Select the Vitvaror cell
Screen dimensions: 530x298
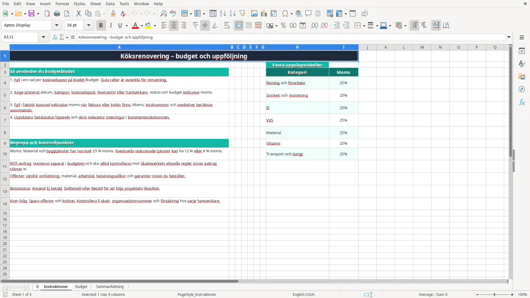coord(297,143)
